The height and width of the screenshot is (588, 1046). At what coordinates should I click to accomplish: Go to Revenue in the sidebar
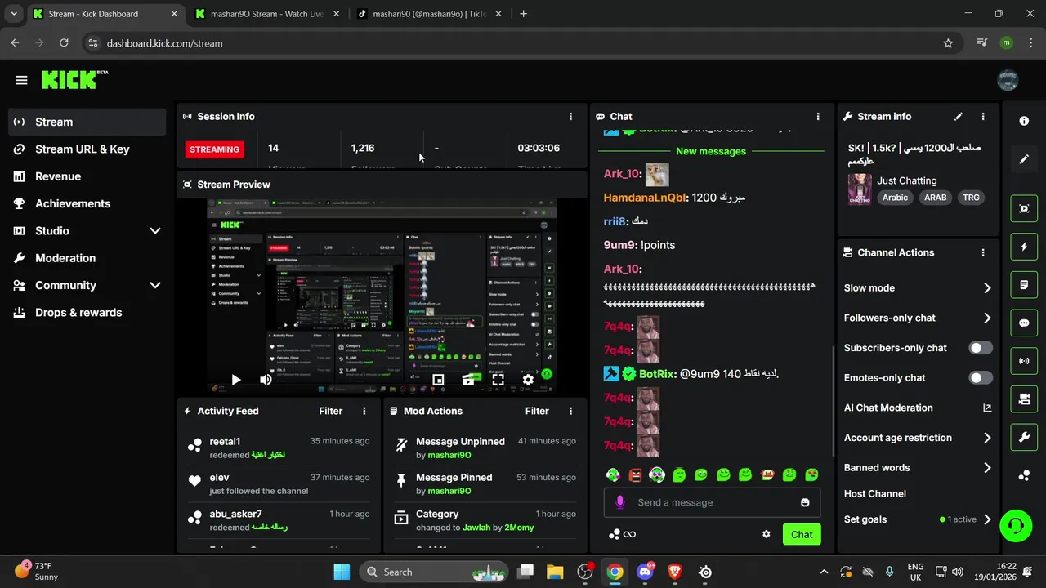click(x=87, y=176)
